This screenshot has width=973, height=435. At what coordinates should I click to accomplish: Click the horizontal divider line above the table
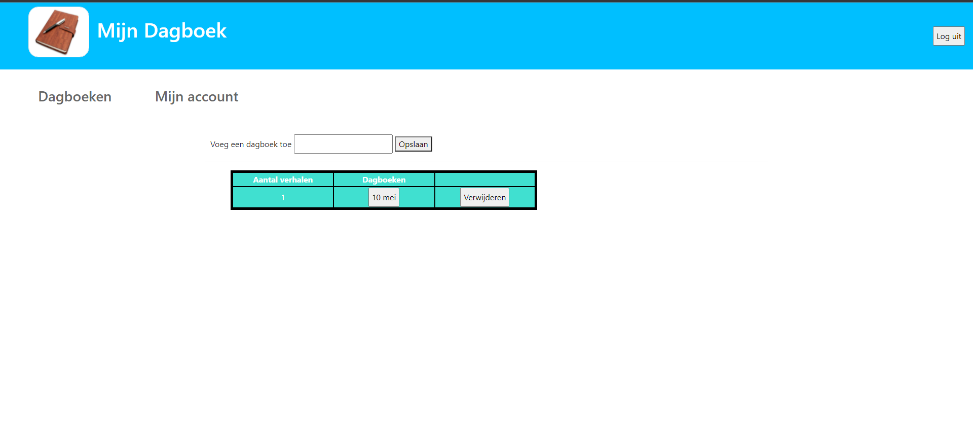486,162
